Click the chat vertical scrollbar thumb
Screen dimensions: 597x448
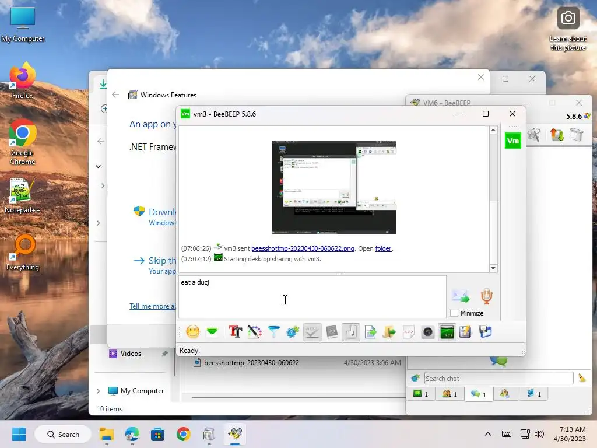493,167
